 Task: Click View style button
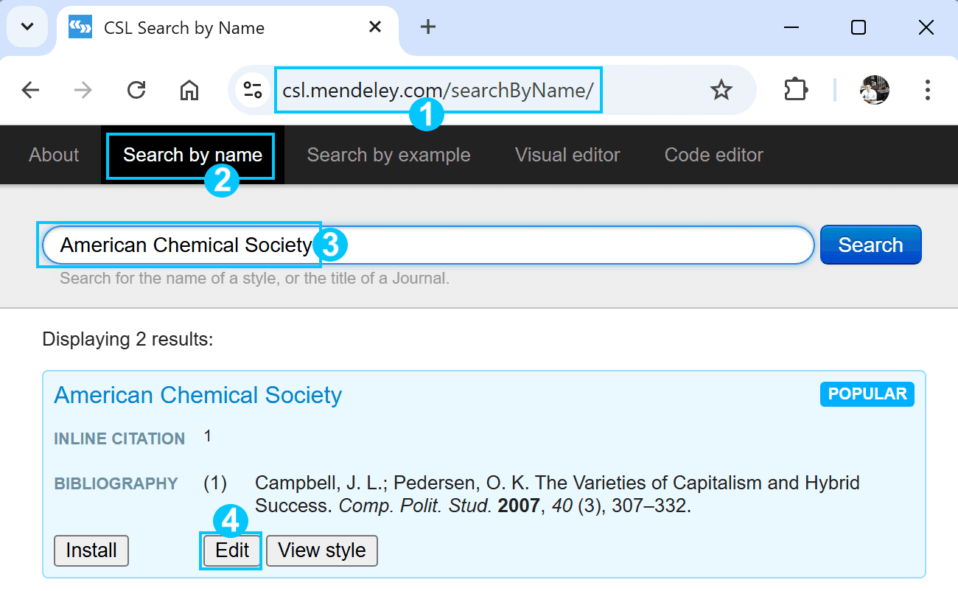click(322, 550)
